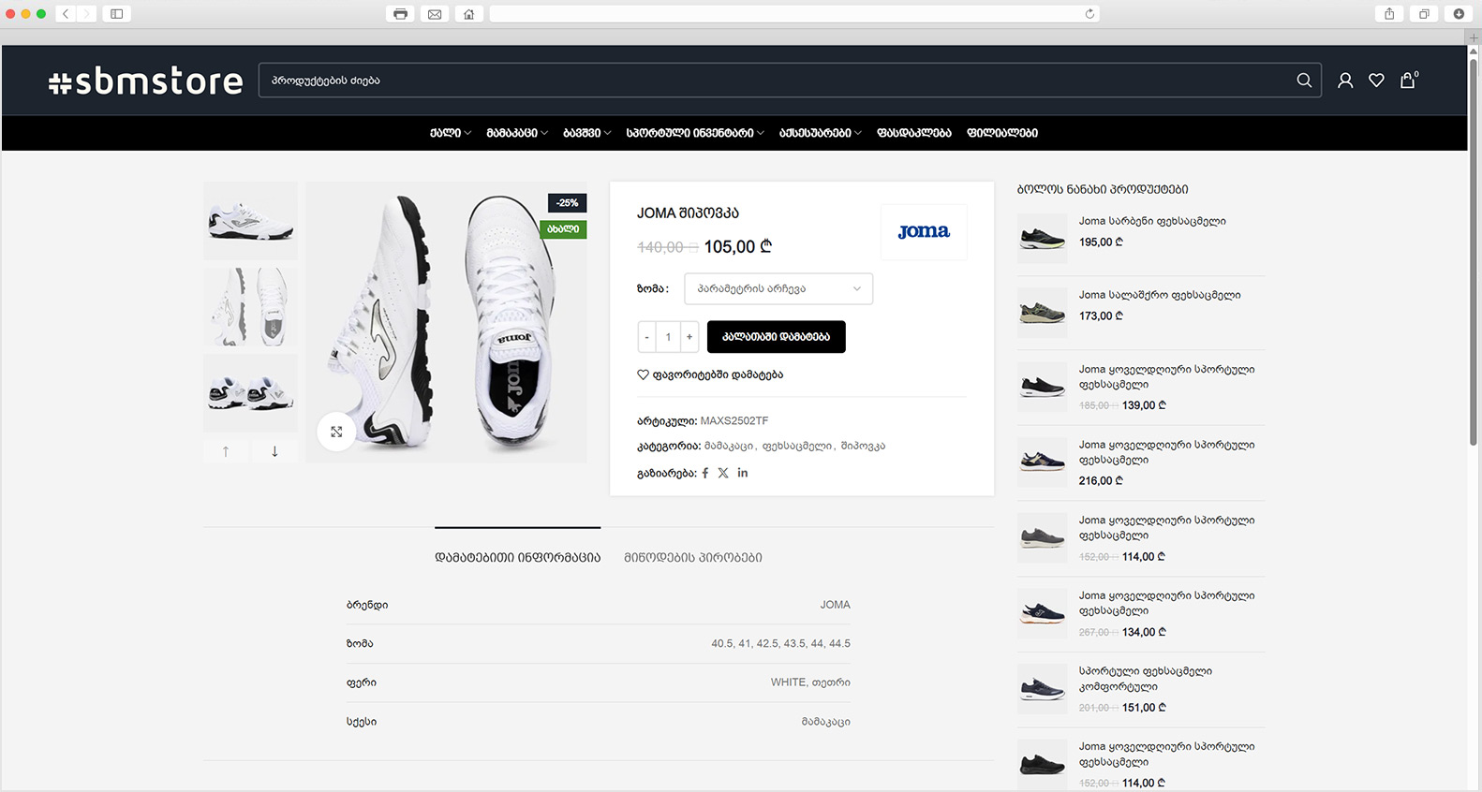Image resolution: width=1482 pixels, height=792 pixels.
Task: Select first side-view shoe thumbnail
Action: pos(250,221)
